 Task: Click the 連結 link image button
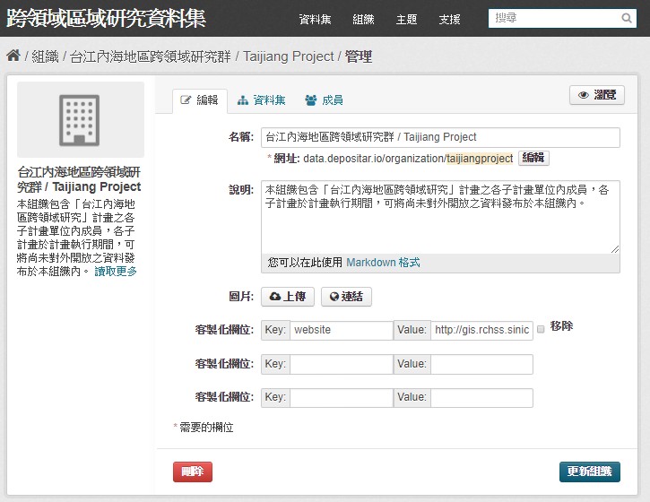346,297
